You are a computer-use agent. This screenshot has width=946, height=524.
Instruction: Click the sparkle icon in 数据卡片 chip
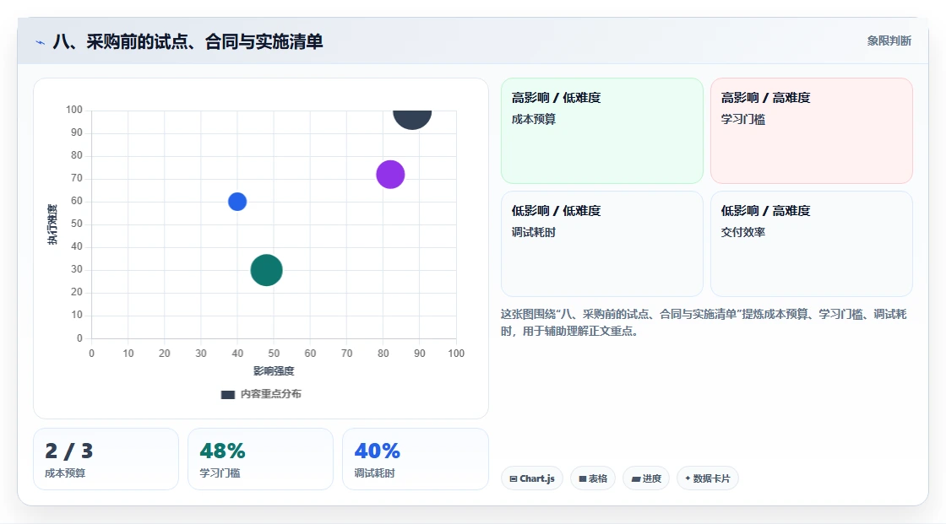[x=688, y=478]
